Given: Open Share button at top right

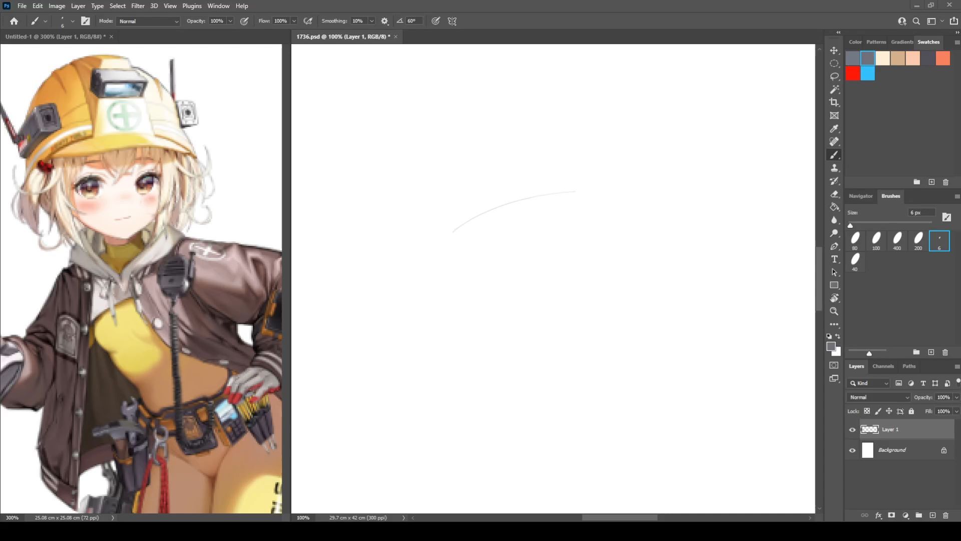Looking at the screenshot, I should [954, 21].
